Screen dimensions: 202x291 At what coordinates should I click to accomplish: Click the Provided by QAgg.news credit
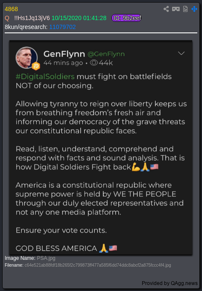point(170,283)
